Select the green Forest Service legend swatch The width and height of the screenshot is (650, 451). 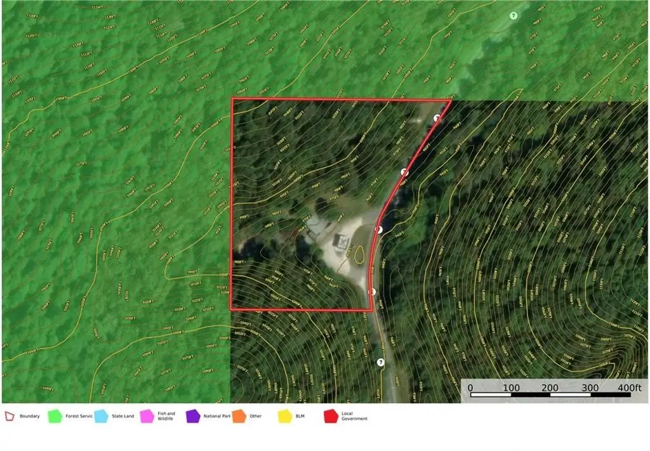pyautogui.click(x=55, y=416)
